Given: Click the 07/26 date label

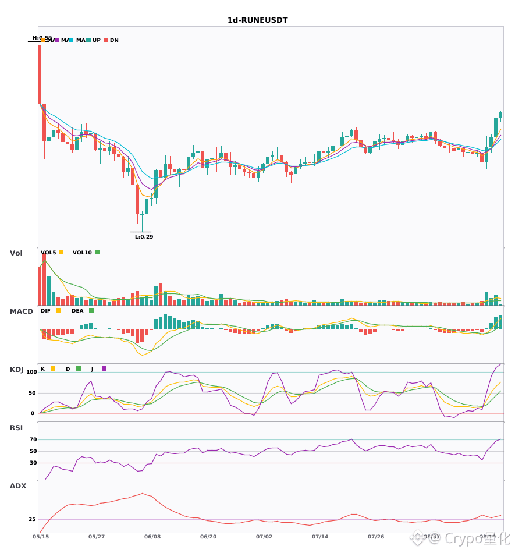Looking at the screenshot, I should [376, 537].
